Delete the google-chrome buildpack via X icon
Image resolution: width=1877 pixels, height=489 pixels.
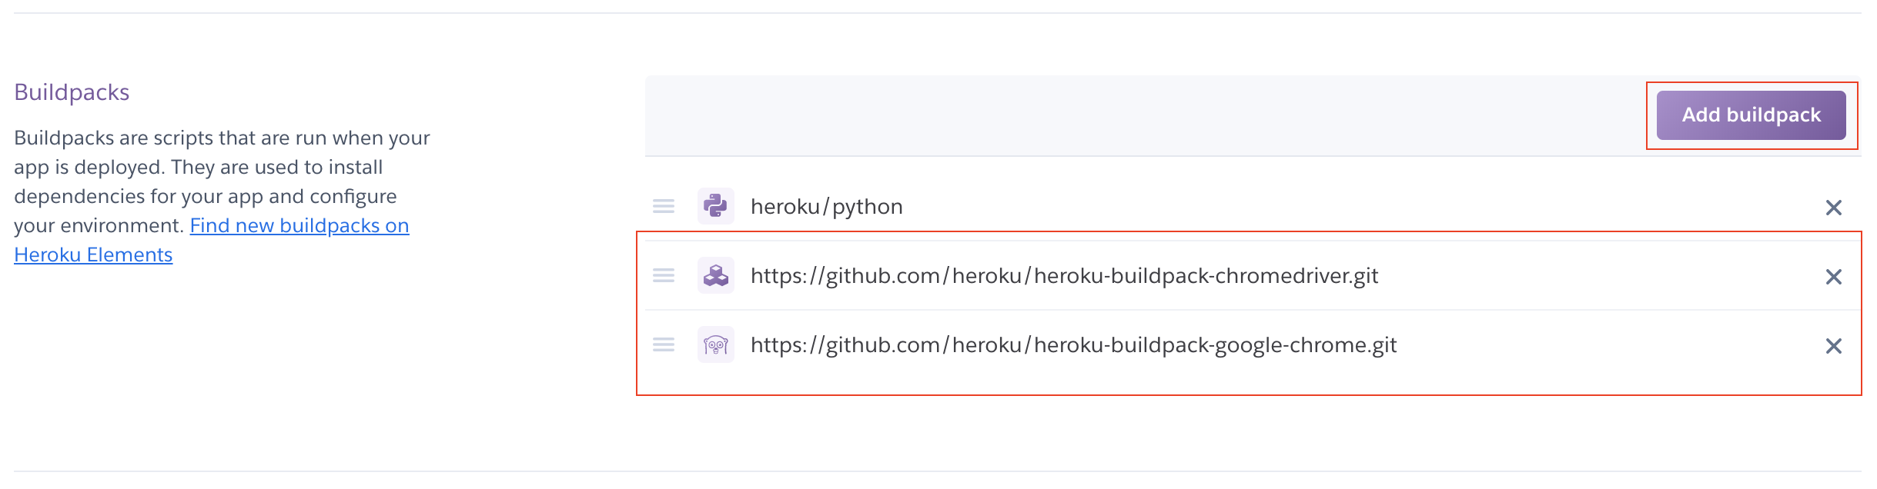(x=1834, y=346)
